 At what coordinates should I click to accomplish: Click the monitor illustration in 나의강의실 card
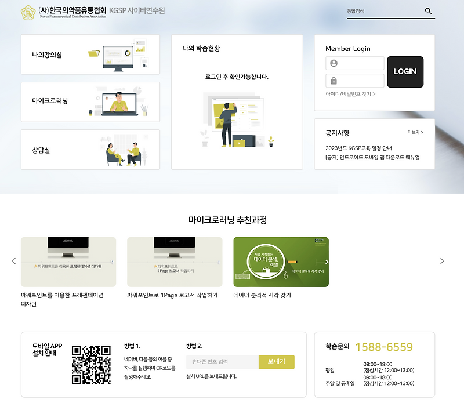point(117,56)
